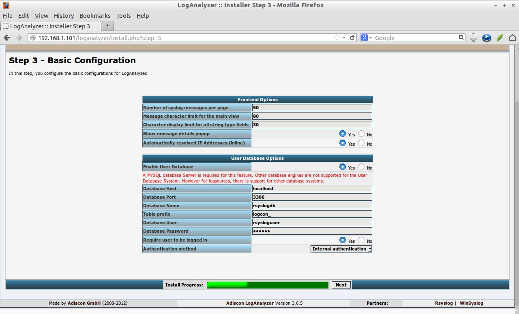Click the Database Name field
519x314 pixels.
coord(312,206)
